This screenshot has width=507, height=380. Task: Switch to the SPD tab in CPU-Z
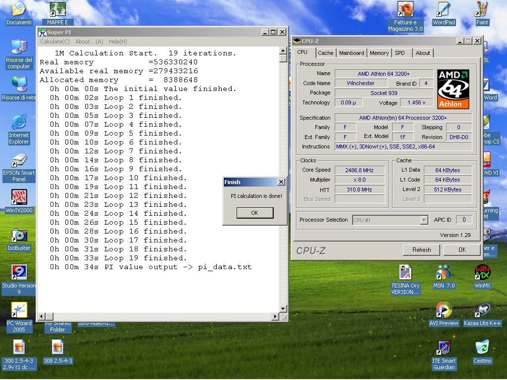400,53
